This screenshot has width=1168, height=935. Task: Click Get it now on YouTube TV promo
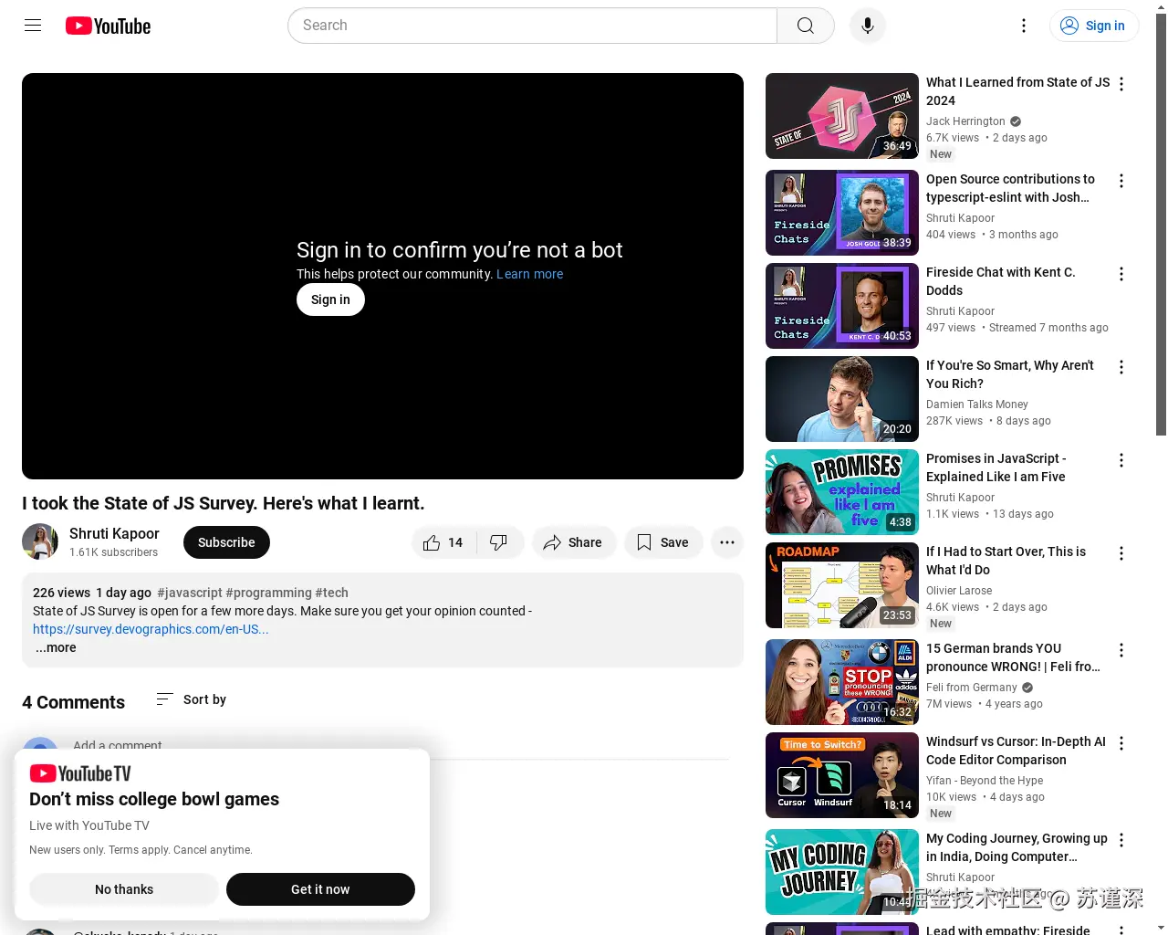(320, 889)
